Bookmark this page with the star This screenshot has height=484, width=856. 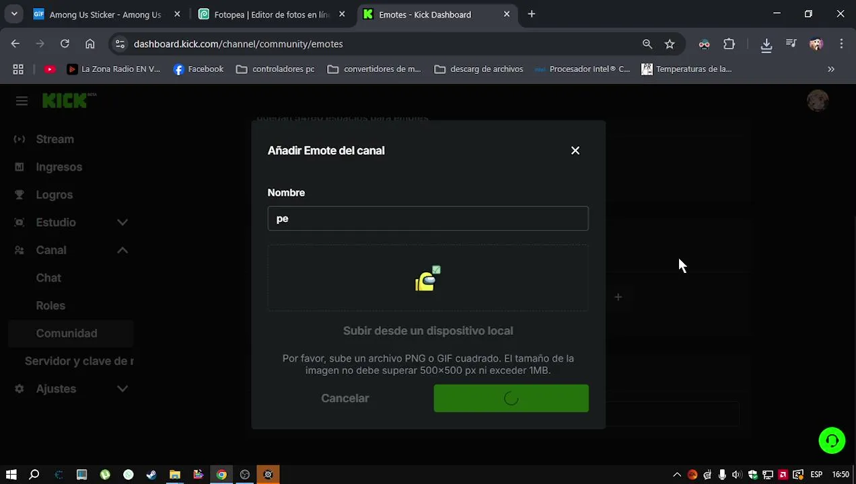[x=670, y=44]
